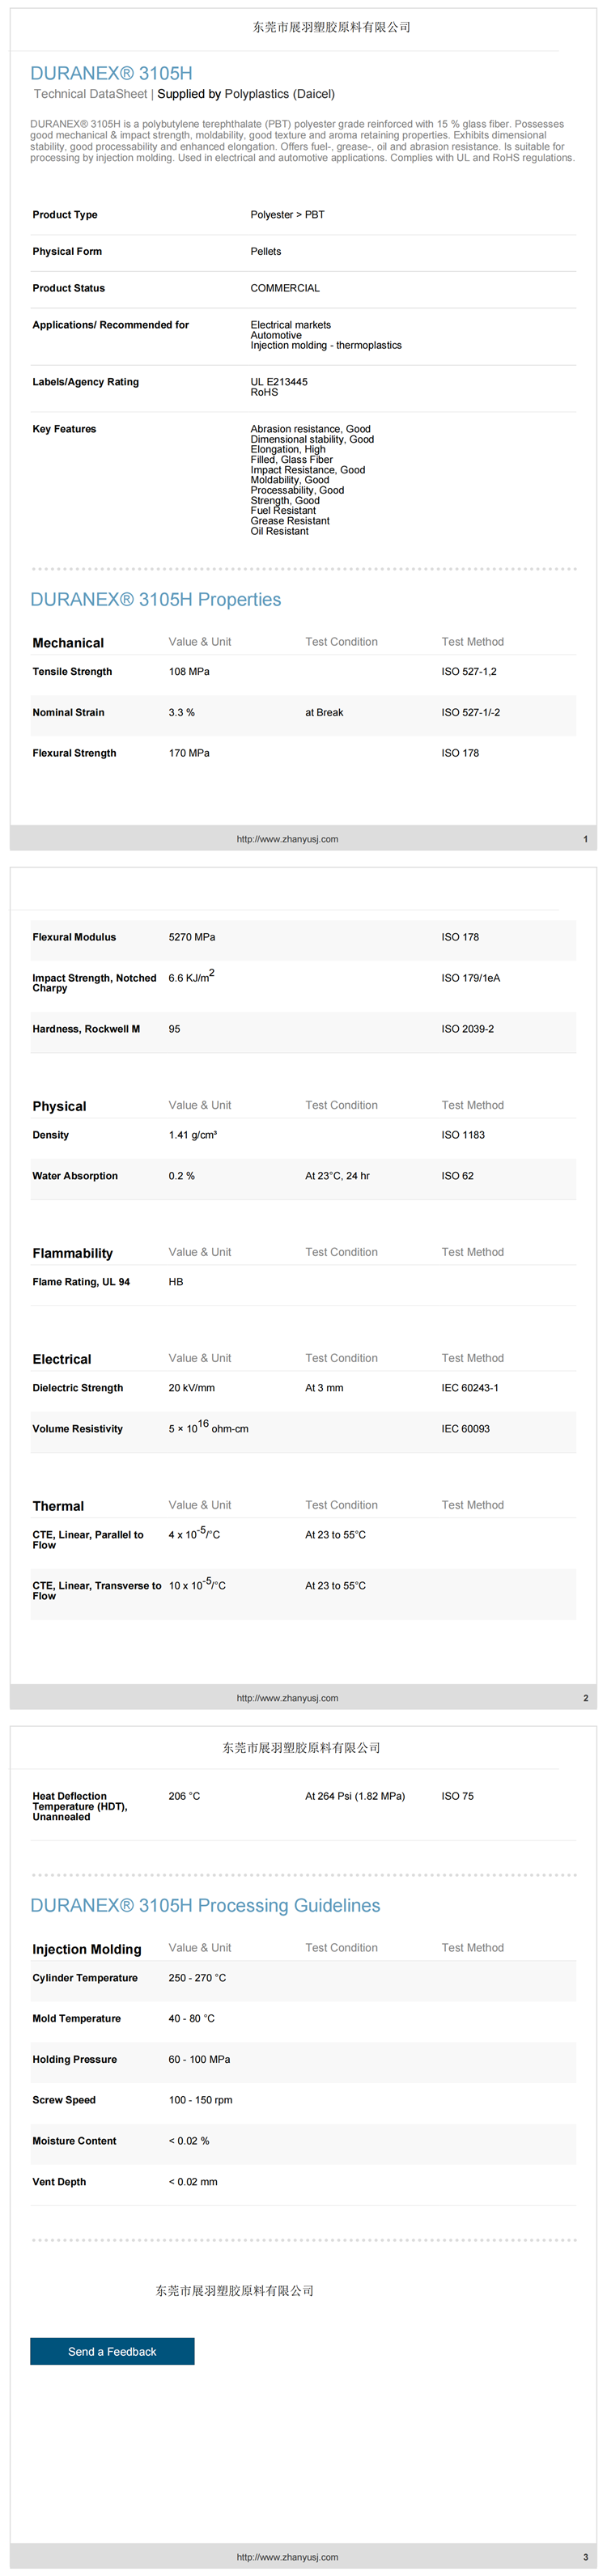Viewport: 607px width, 2576px height.
Task: Click the Tensile Strength row label
Action: coord(72,672)
